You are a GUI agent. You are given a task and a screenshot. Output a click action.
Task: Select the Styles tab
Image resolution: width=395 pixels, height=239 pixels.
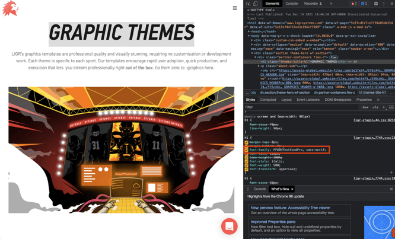pyautogui.click(x=250, y=100)
